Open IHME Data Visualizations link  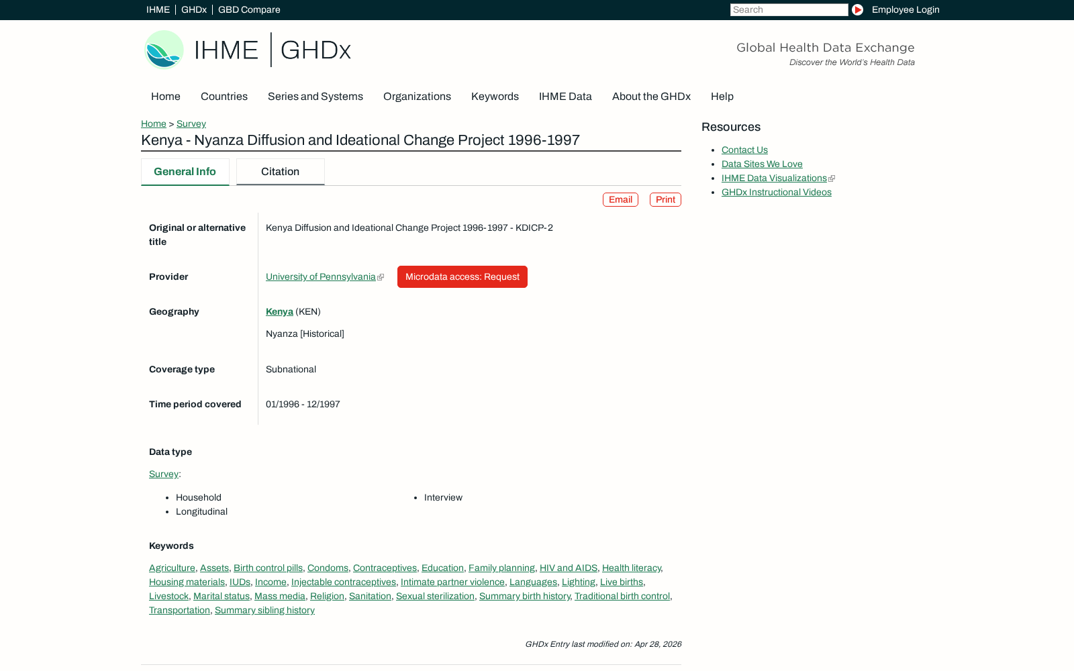coord(774,178)
